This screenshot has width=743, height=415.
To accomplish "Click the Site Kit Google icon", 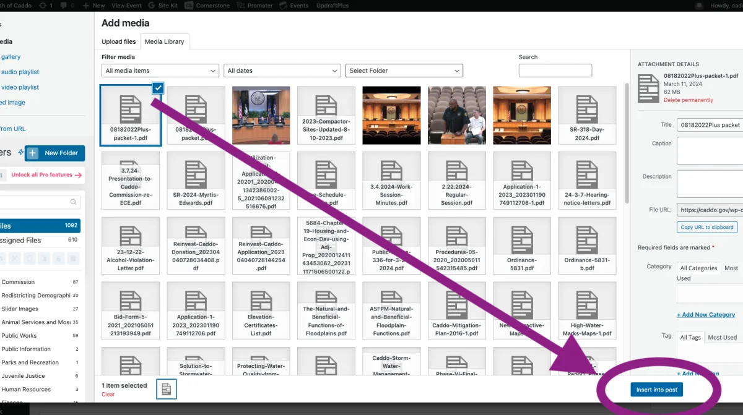I will [x=151, y=6].
